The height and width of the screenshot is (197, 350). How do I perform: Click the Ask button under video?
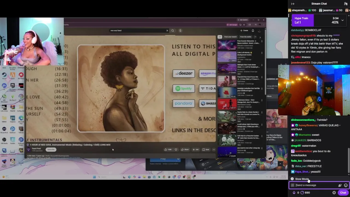pyautogui.click(x=196, y=150)
